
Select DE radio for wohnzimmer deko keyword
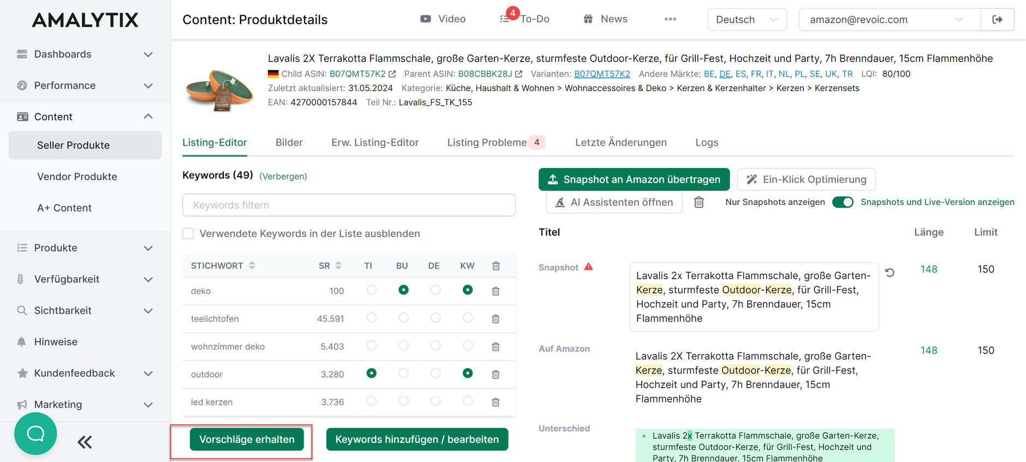click(436, 345)
